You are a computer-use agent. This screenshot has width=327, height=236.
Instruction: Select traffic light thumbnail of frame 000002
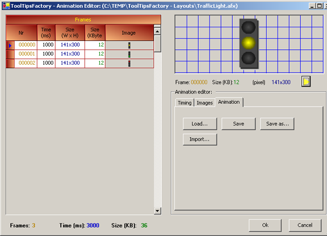click(x=129, y=64)
